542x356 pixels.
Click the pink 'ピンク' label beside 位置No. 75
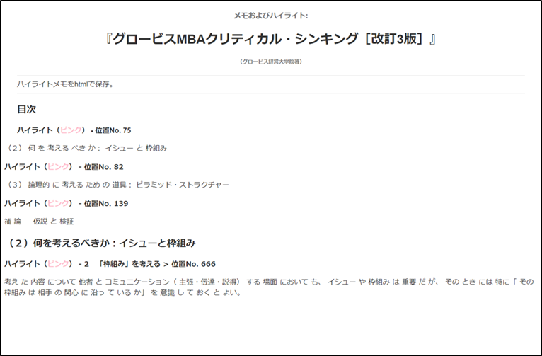(71, 130)
